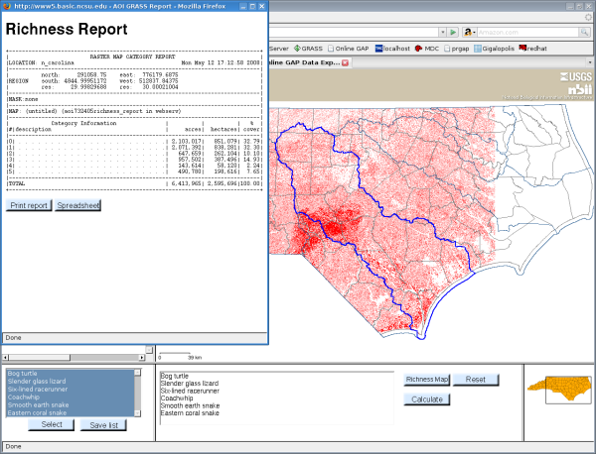Click the Richness Report heading
596x454 pixels.
(67, 29)
